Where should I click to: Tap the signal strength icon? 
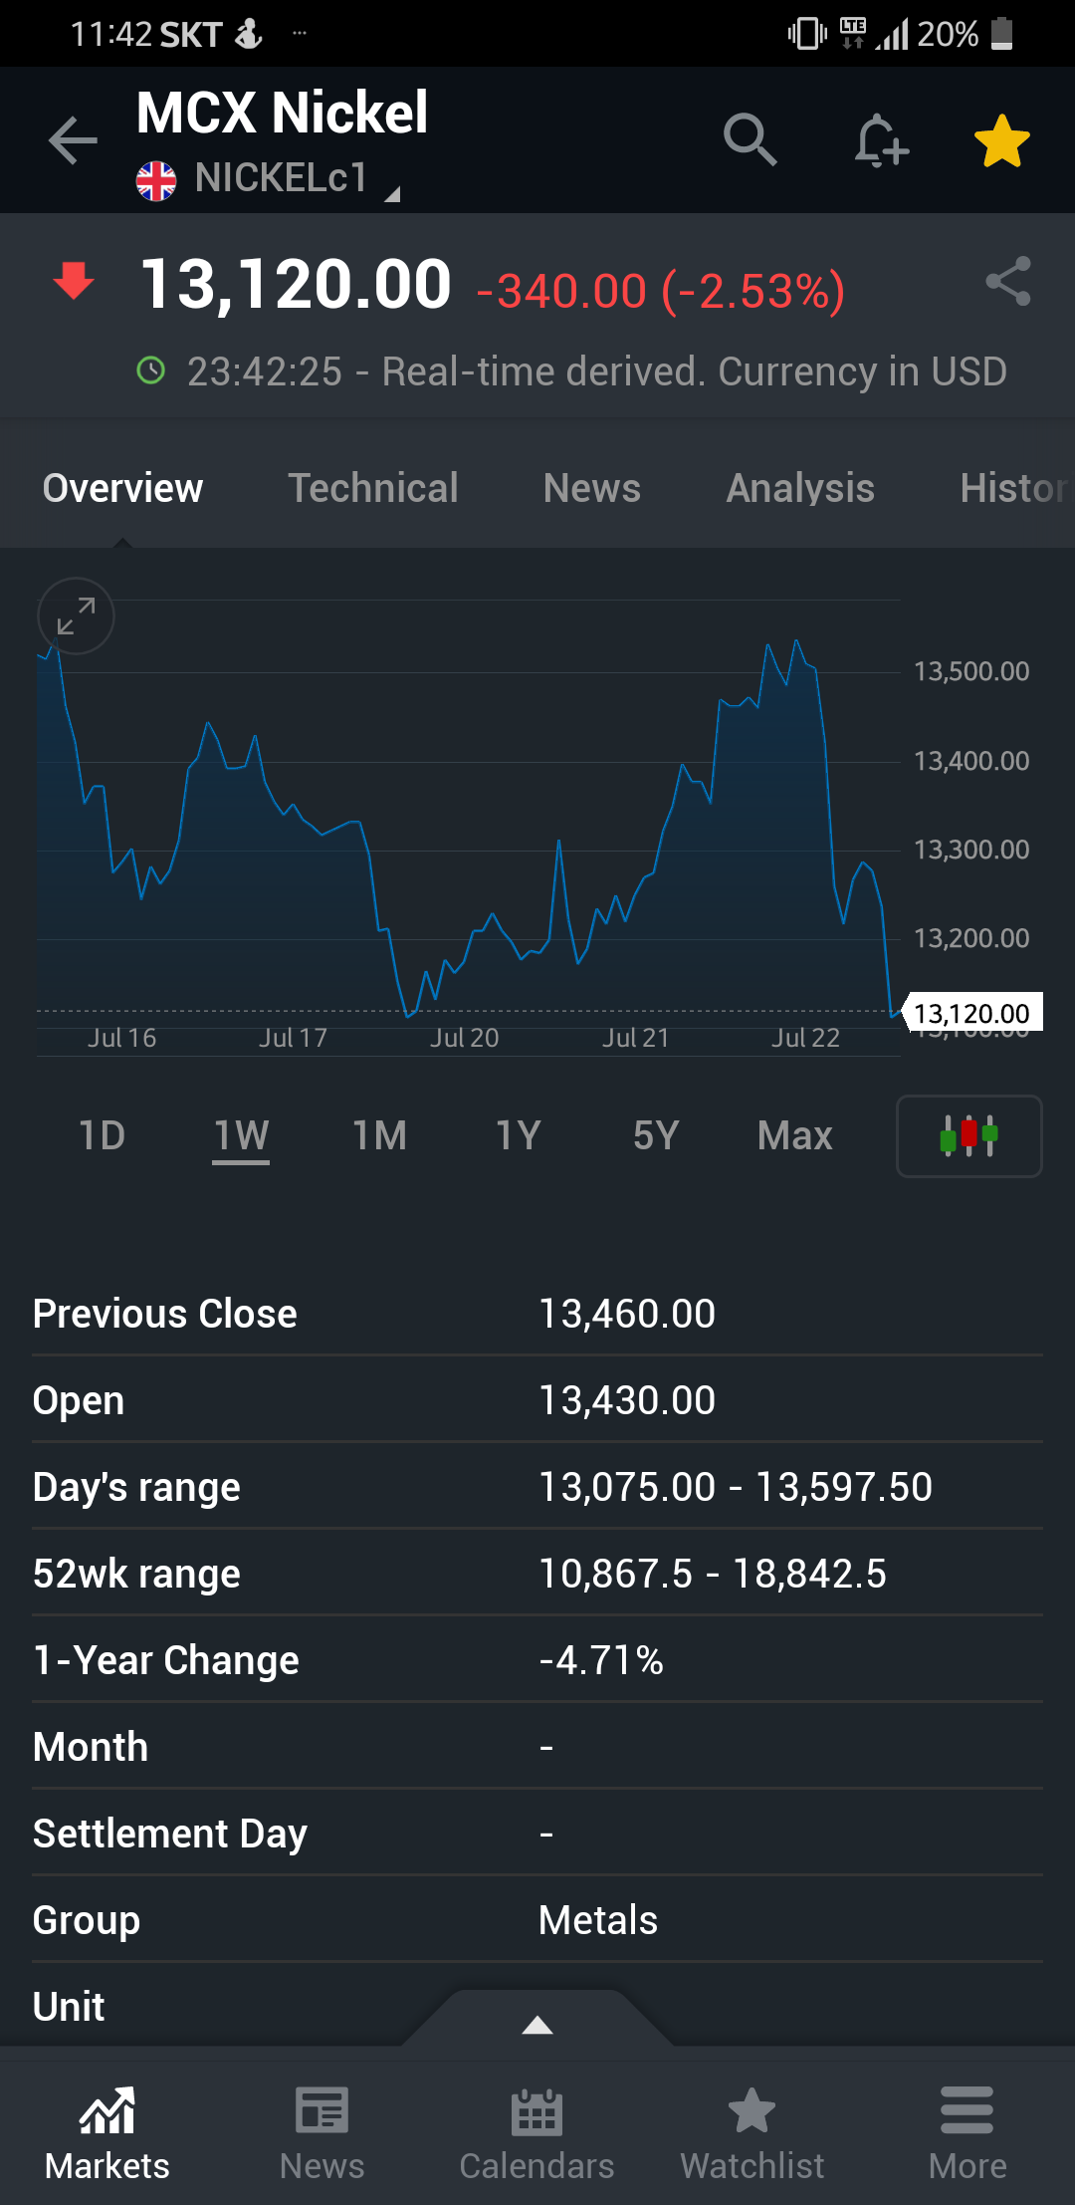893,35
